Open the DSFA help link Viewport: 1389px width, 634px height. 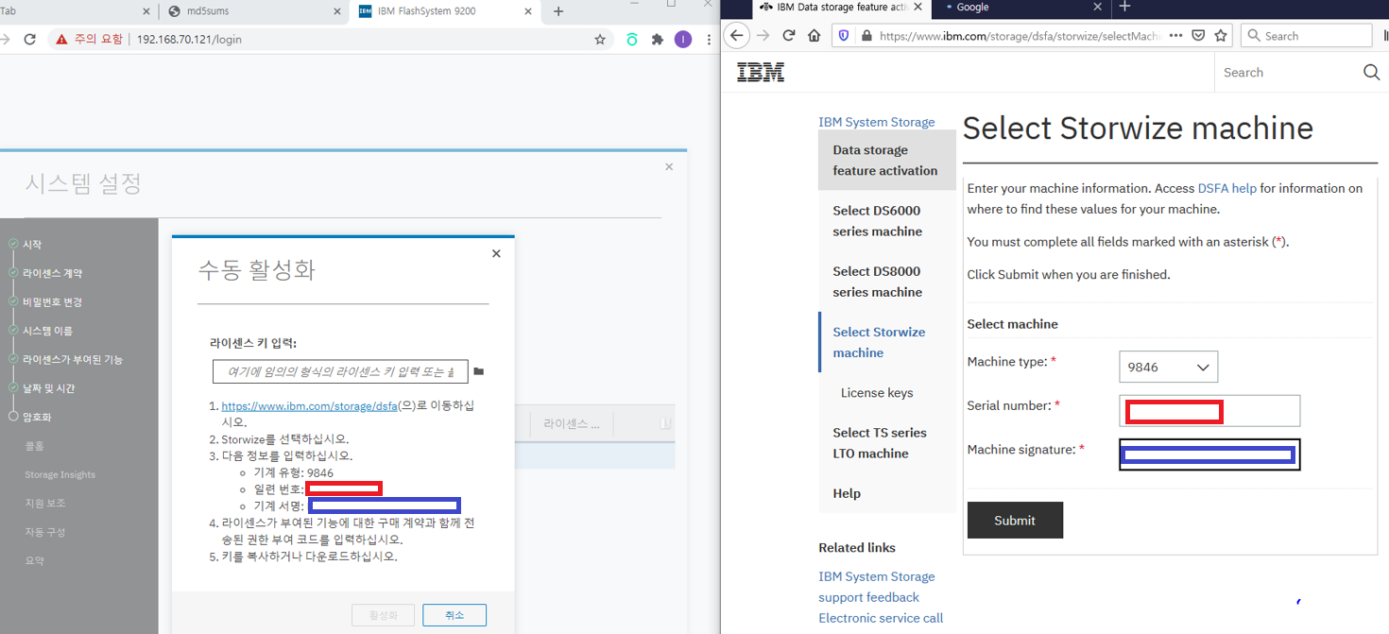(x=1226, y=188)
